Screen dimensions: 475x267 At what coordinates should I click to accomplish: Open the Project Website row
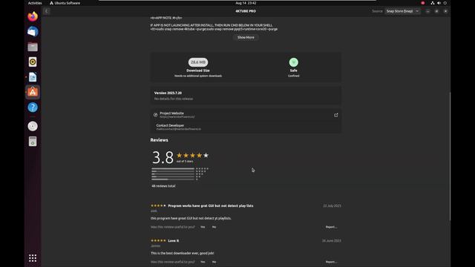(x=246, y=115)
